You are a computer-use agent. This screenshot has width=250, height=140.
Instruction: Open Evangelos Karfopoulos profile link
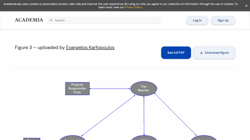[x=90, y=48]
